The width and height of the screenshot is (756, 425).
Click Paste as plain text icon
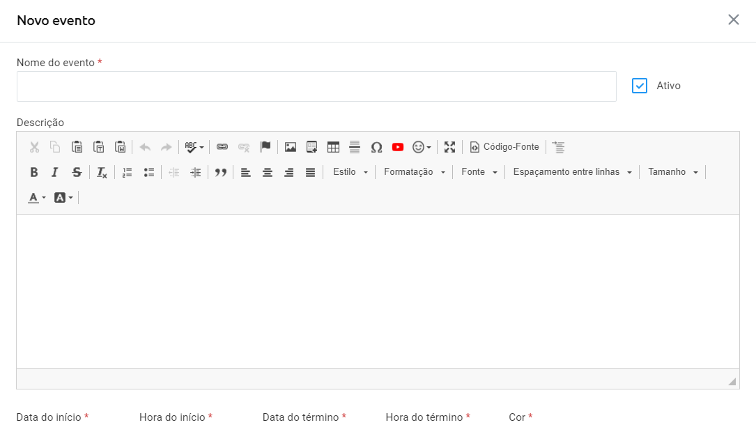coord(98,147)
